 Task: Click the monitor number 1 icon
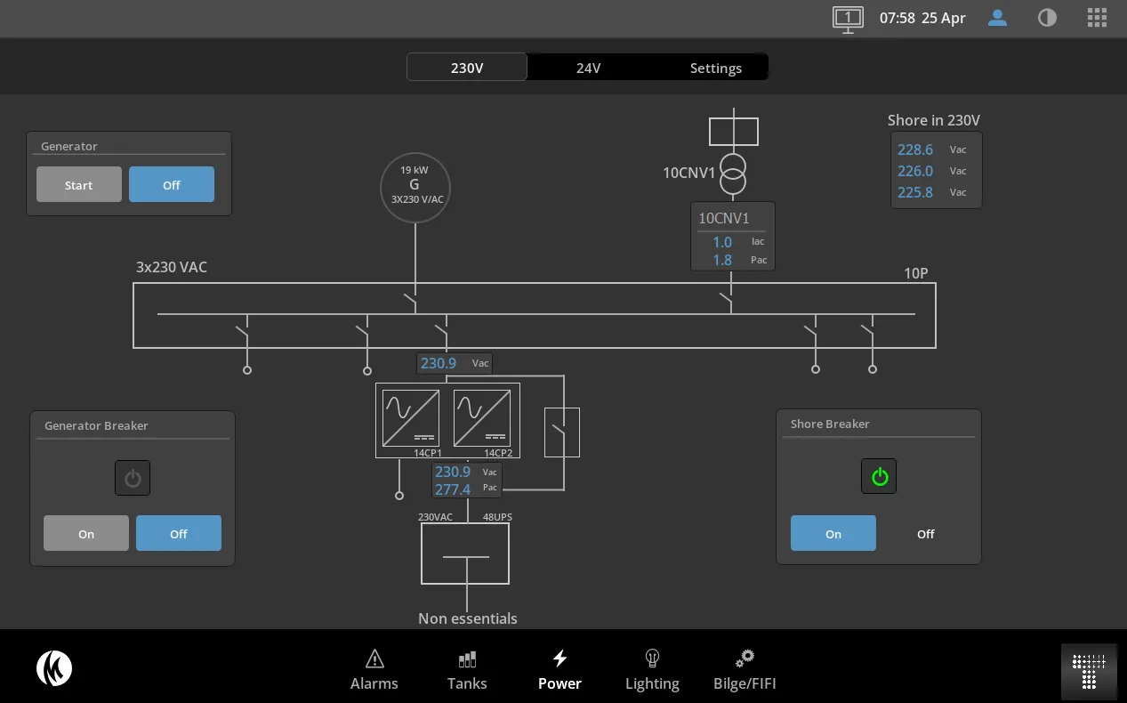click(x=848, y=19)
